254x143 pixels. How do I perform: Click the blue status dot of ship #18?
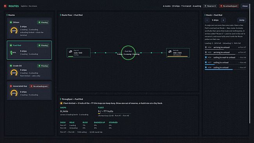[206, 68]
